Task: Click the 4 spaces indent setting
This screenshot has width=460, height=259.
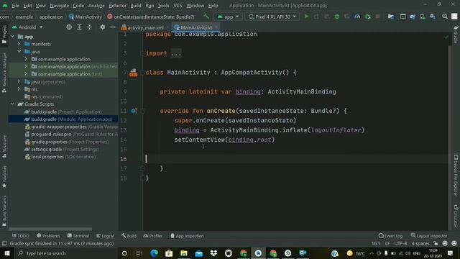Action: click(x=420, y=243)
